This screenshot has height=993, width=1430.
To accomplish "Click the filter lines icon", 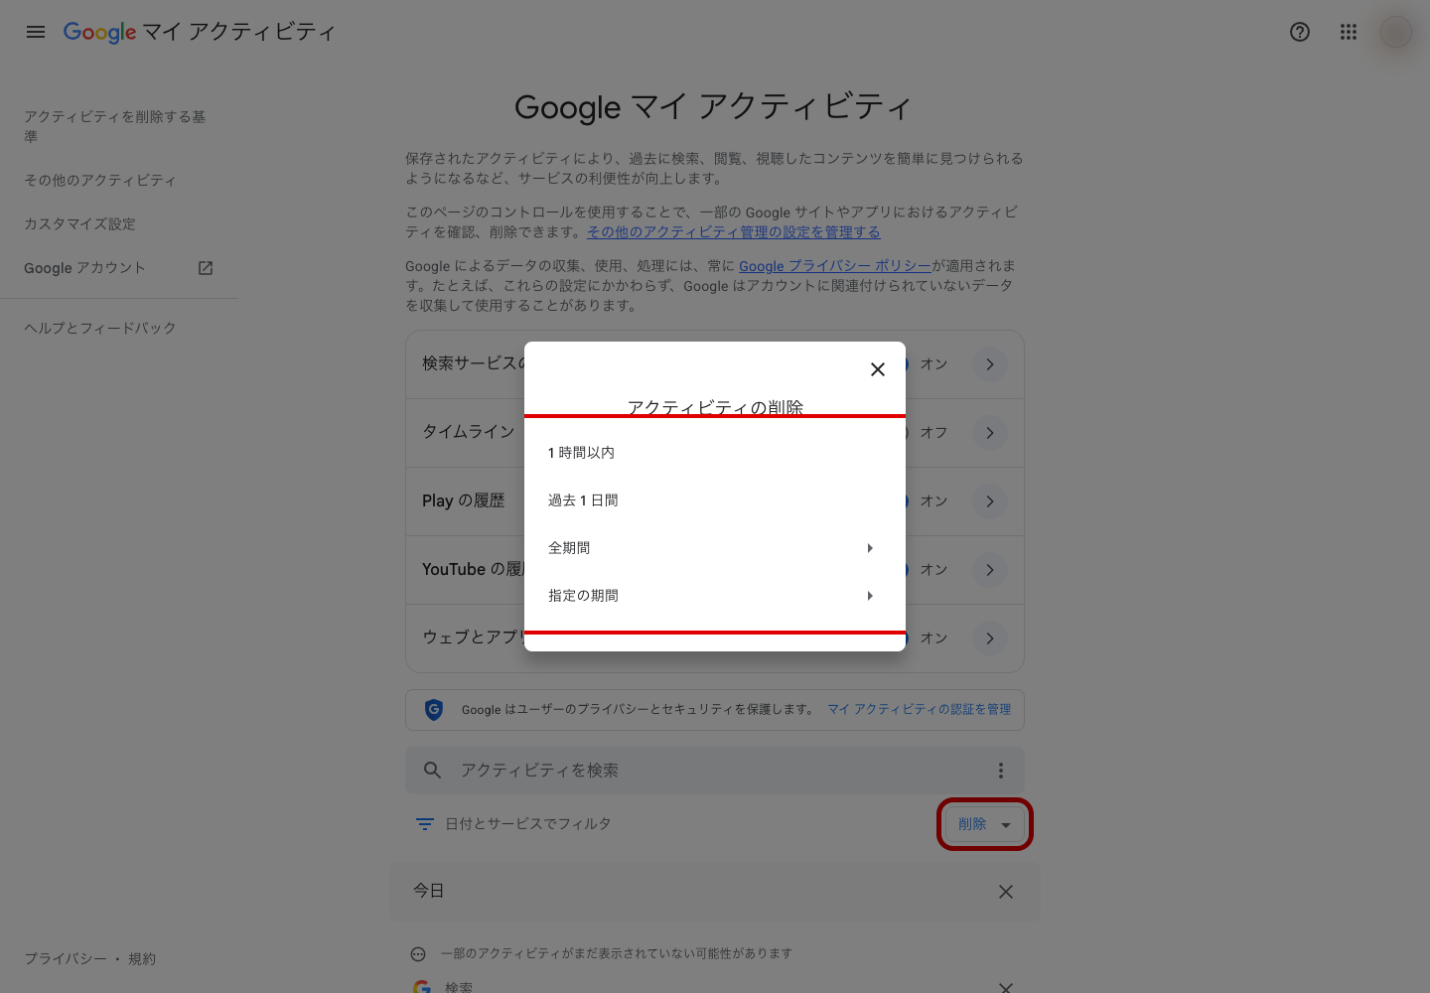I will 425,824.
